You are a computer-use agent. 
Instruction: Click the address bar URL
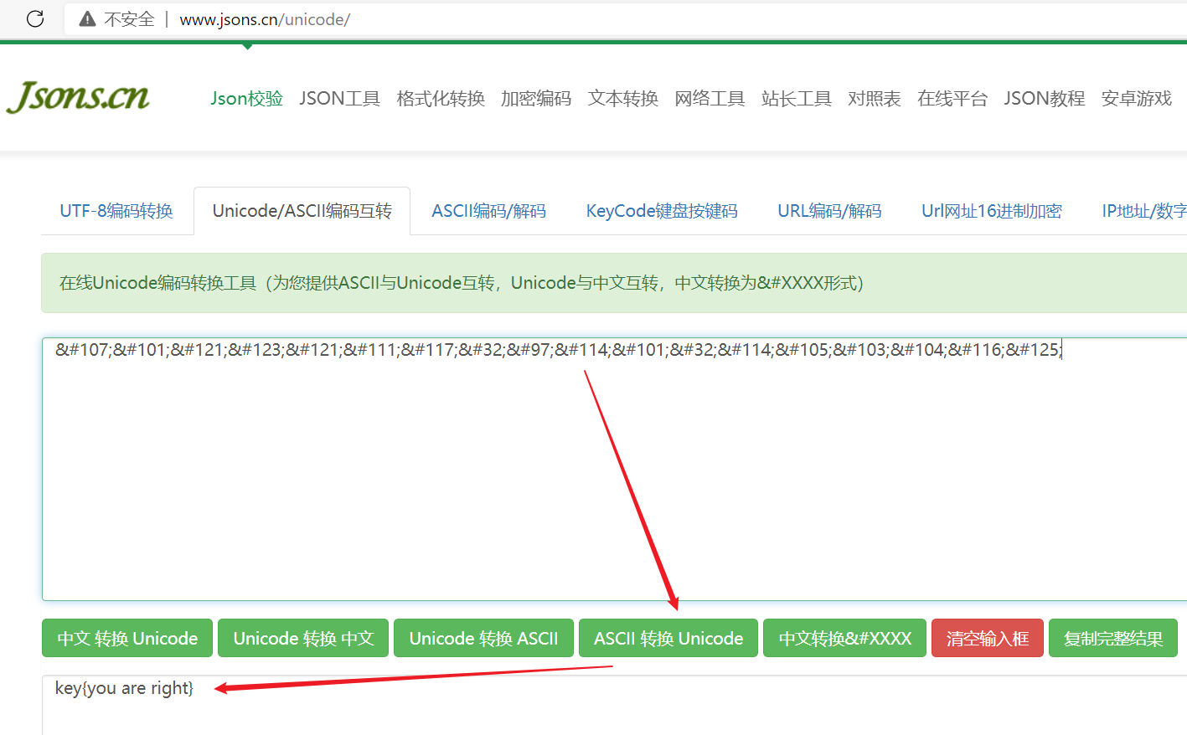(x=266, y=18)
